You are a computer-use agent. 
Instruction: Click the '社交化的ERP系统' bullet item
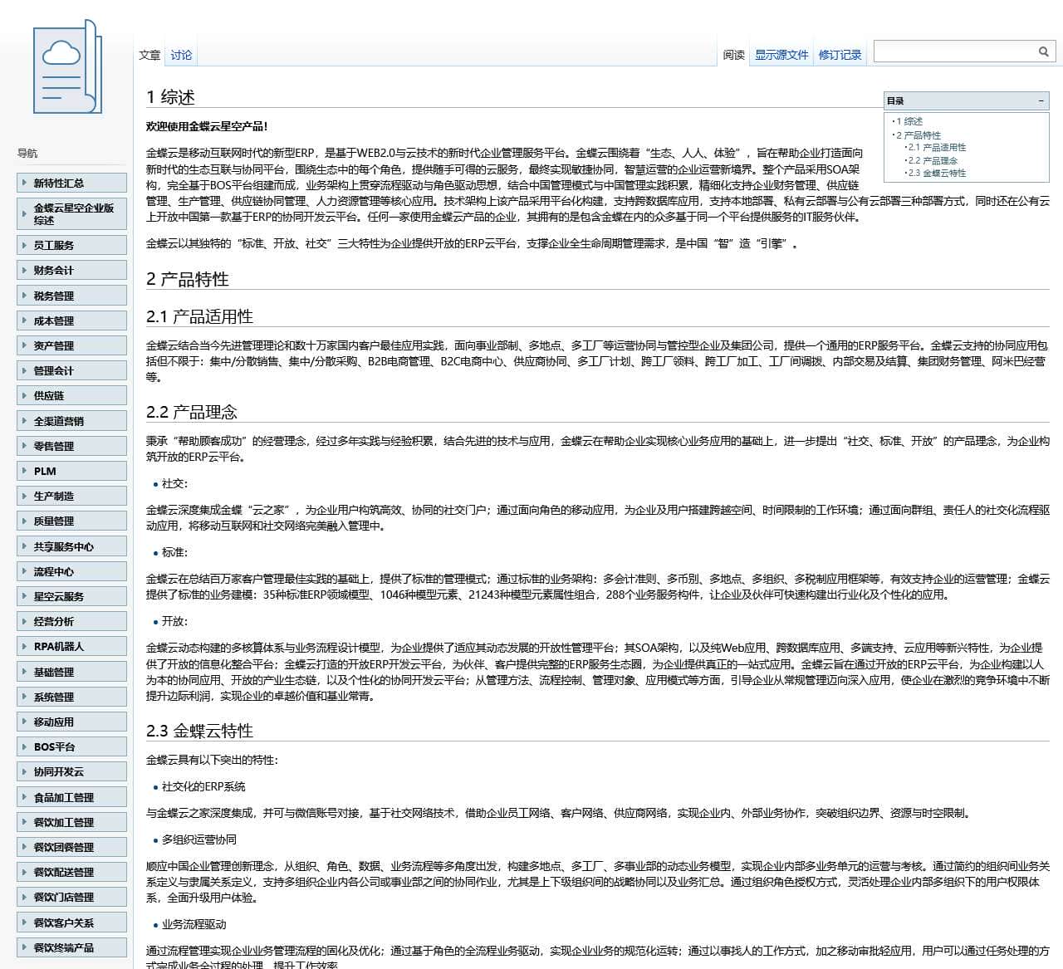point(203,786)
